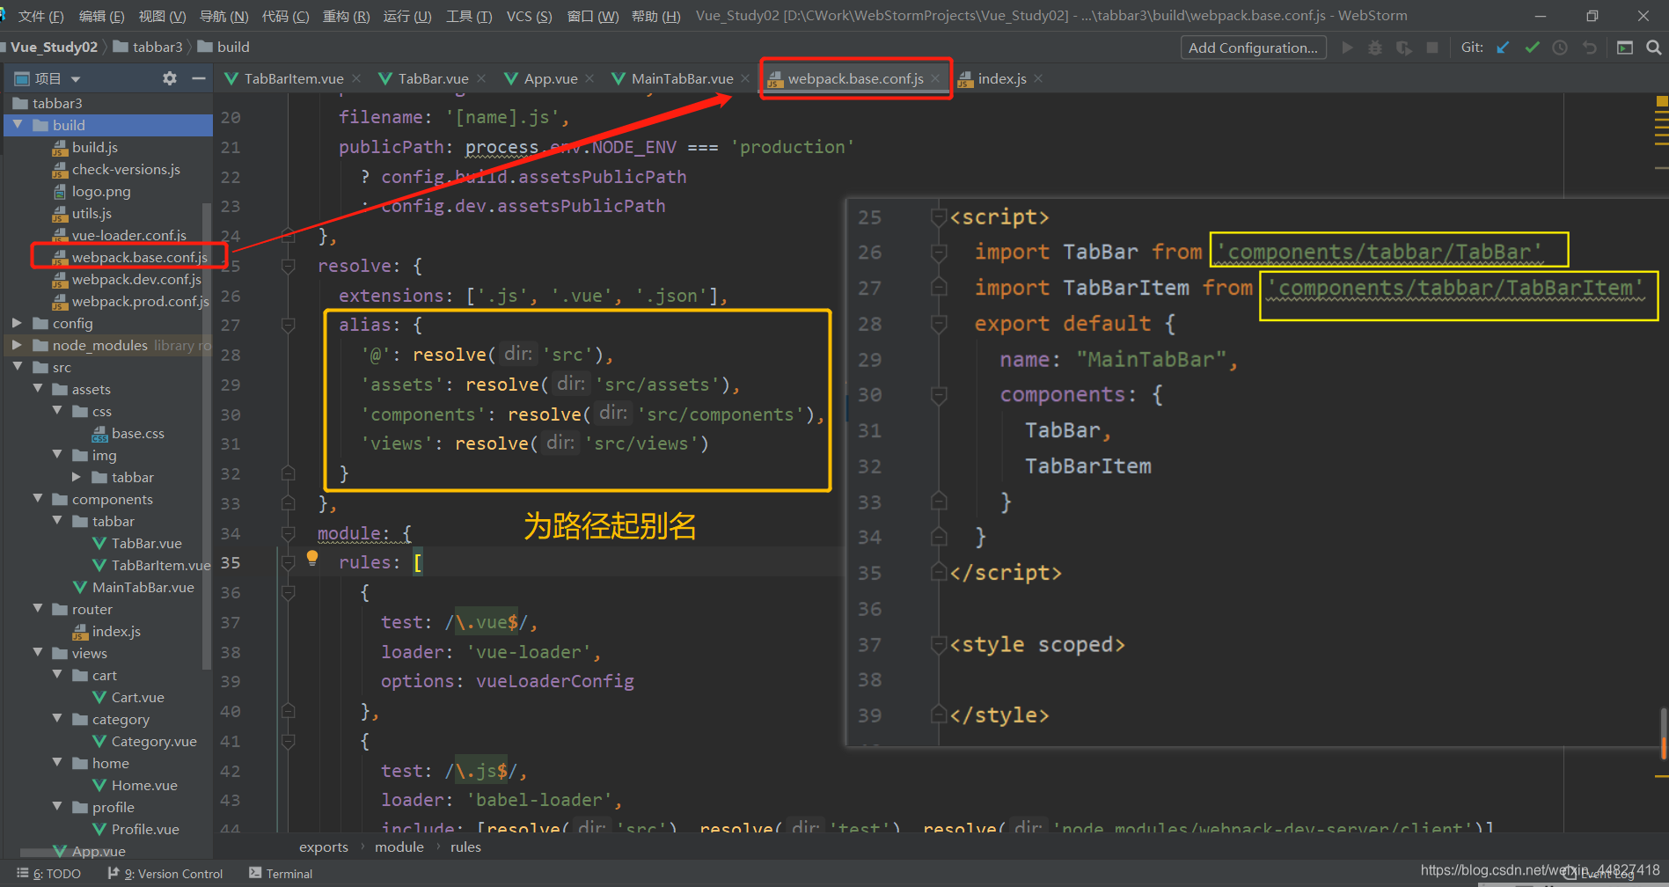
Task: Fold the alias block at line 27
Action: click(288, 325)
